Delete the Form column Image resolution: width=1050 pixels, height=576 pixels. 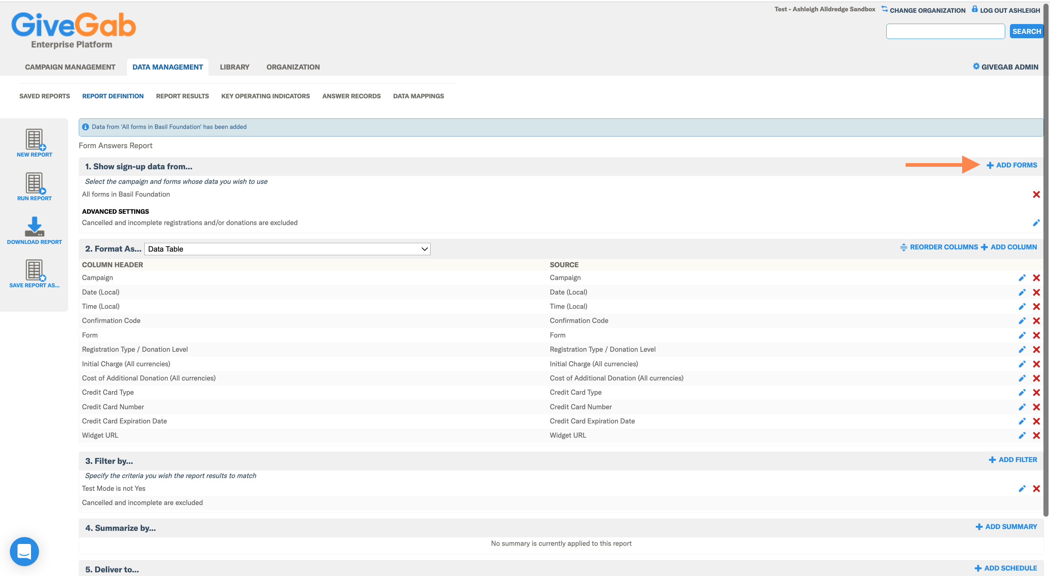[x=1036, y=335]
